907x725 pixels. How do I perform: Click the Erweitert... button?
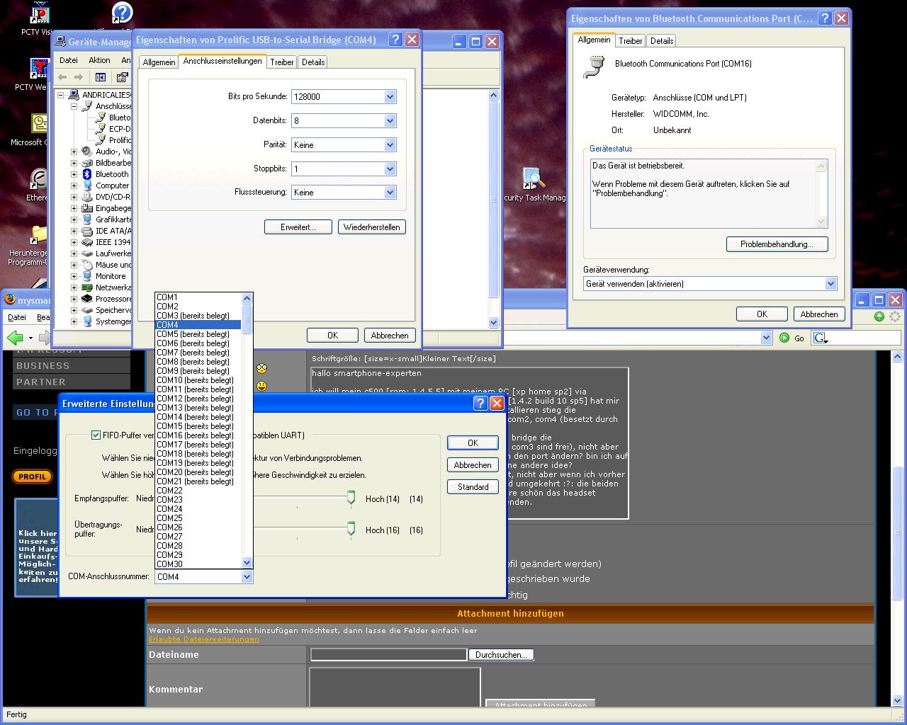(x=298, y=227)
